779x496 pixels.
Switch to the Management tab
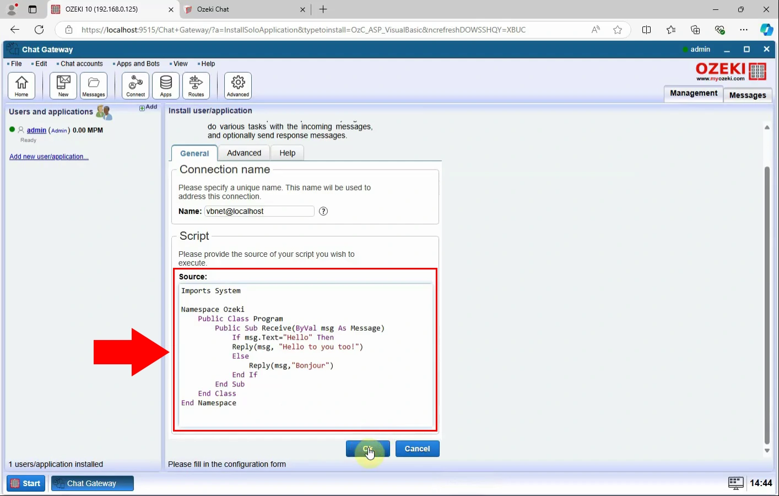coord(694,94)
